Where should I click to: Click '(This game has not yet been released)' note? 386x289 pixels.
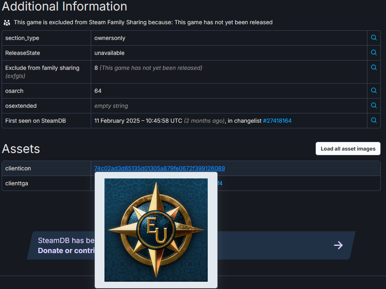tap(151, 68)
